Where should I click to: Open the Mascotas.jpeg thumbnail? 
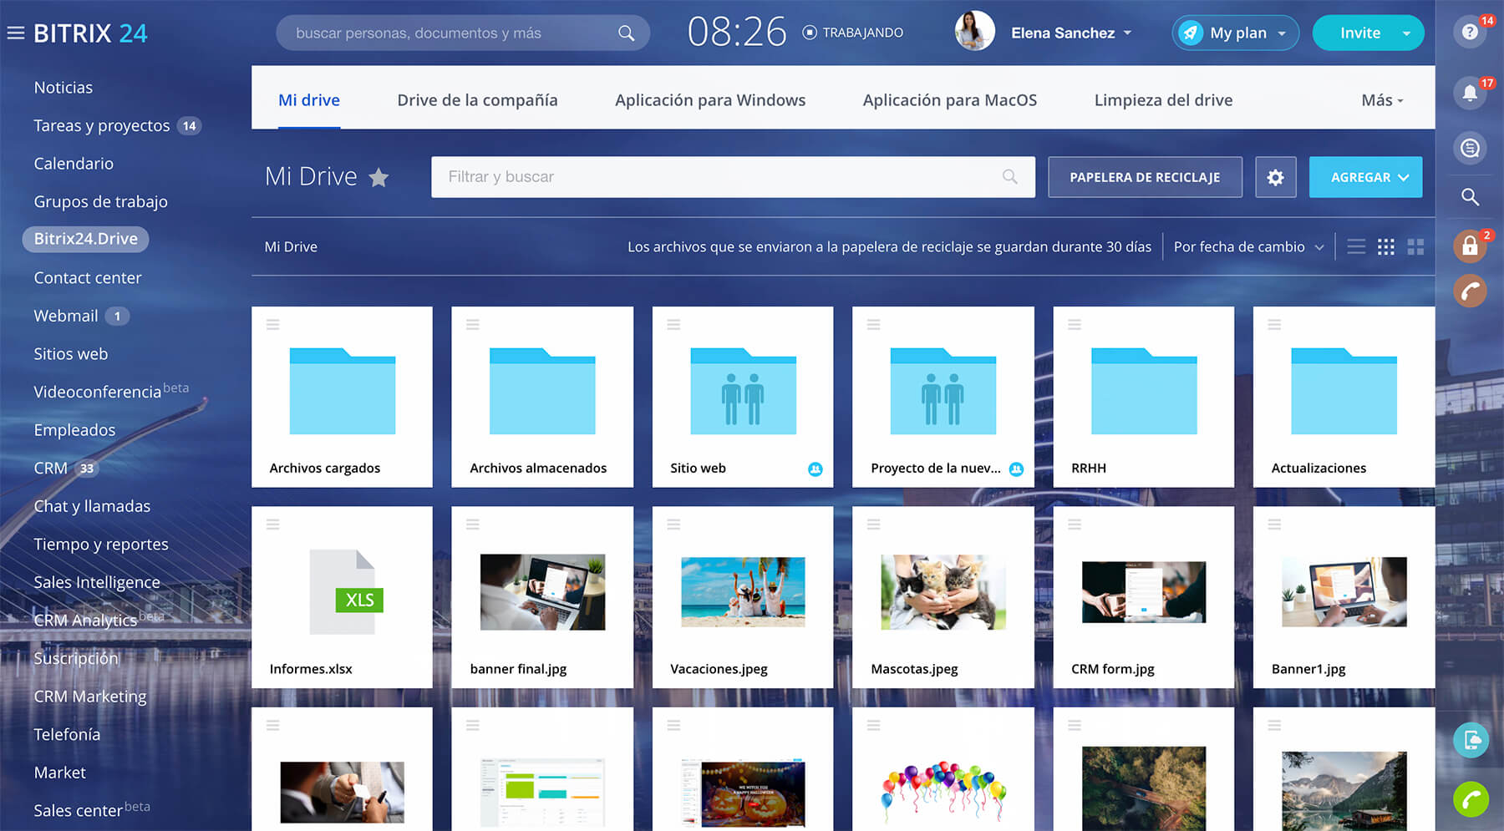(943, 593)
